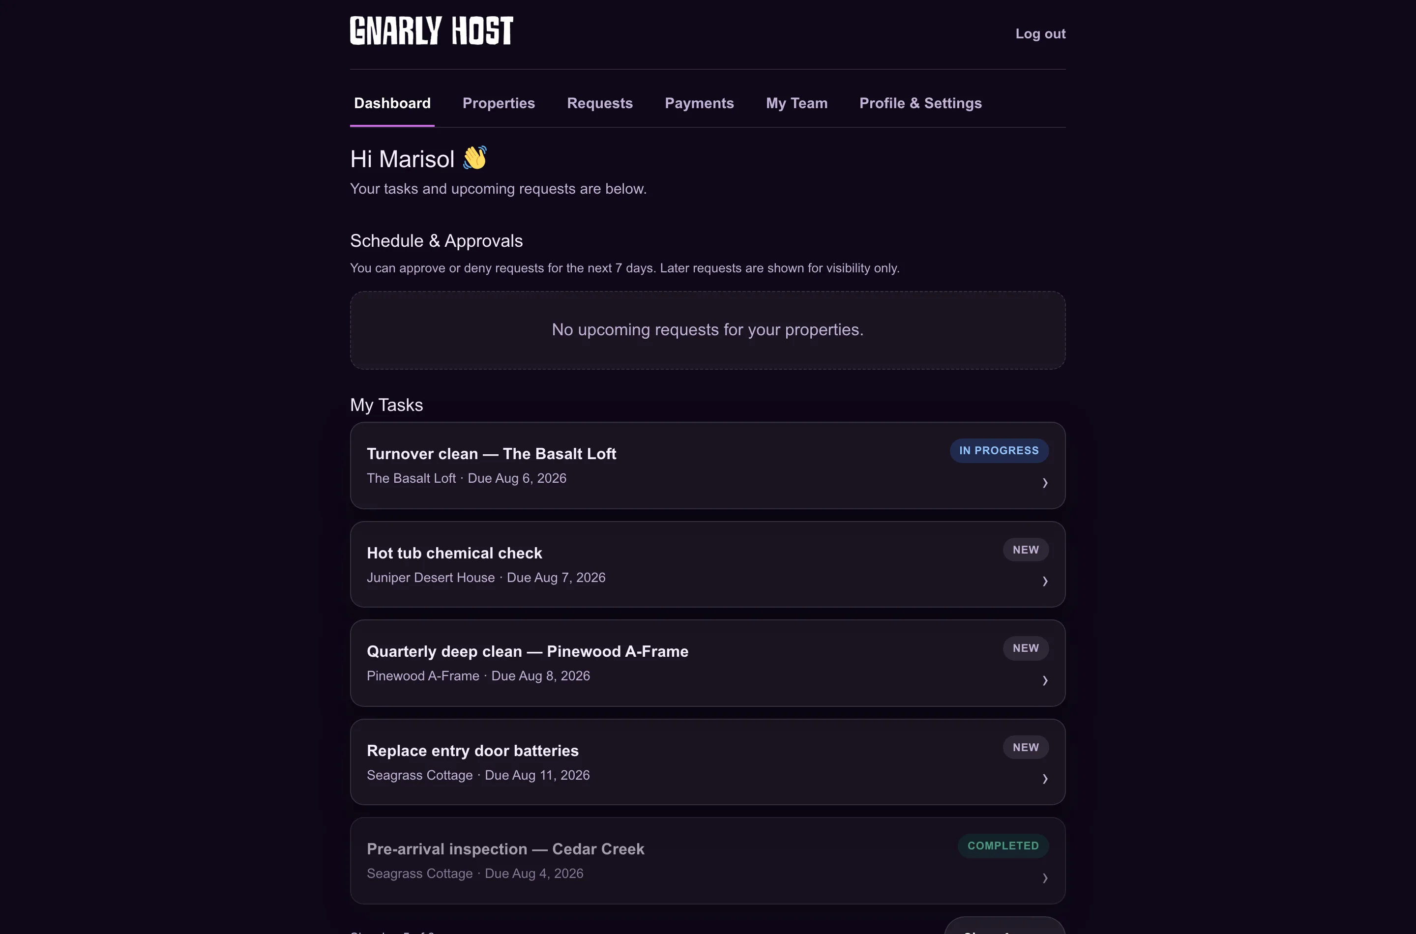Click the Gnarly Host logo
Screen dimensions: 1416x934
(x=431, y=31)
